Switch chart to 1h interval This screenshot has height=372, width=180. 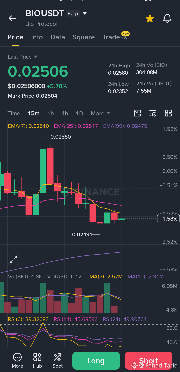tap(51, 113)
